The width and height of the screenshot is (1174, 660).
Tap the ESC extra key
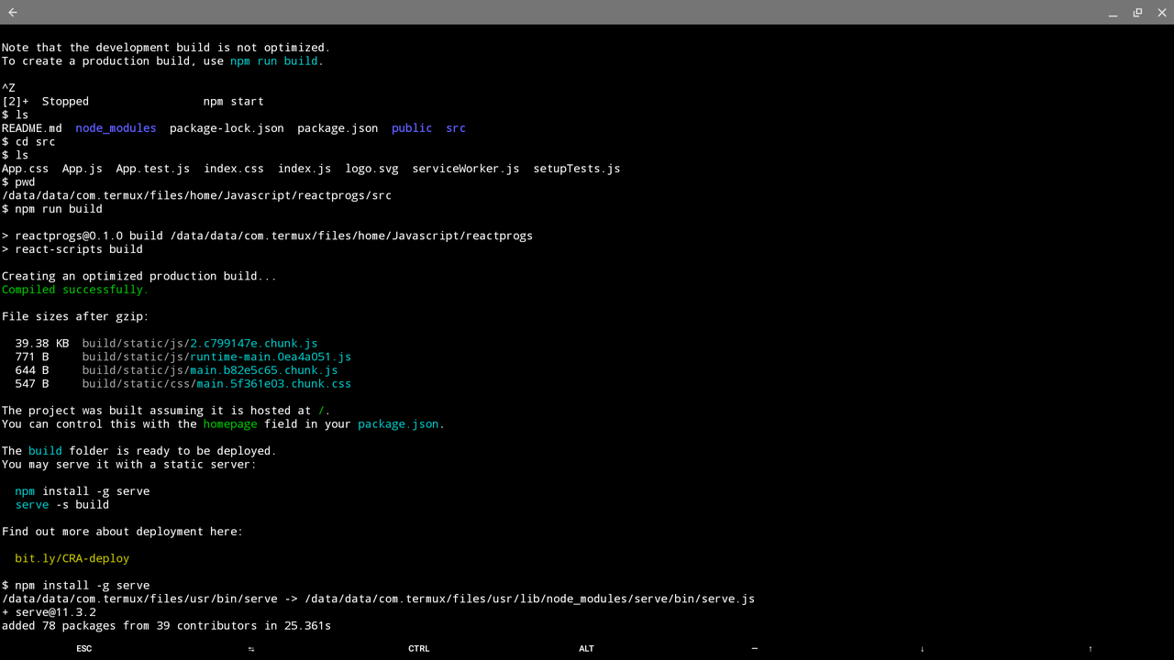point(83,648)
